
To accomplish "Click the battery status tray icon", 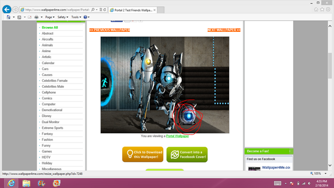I will 298,183.
